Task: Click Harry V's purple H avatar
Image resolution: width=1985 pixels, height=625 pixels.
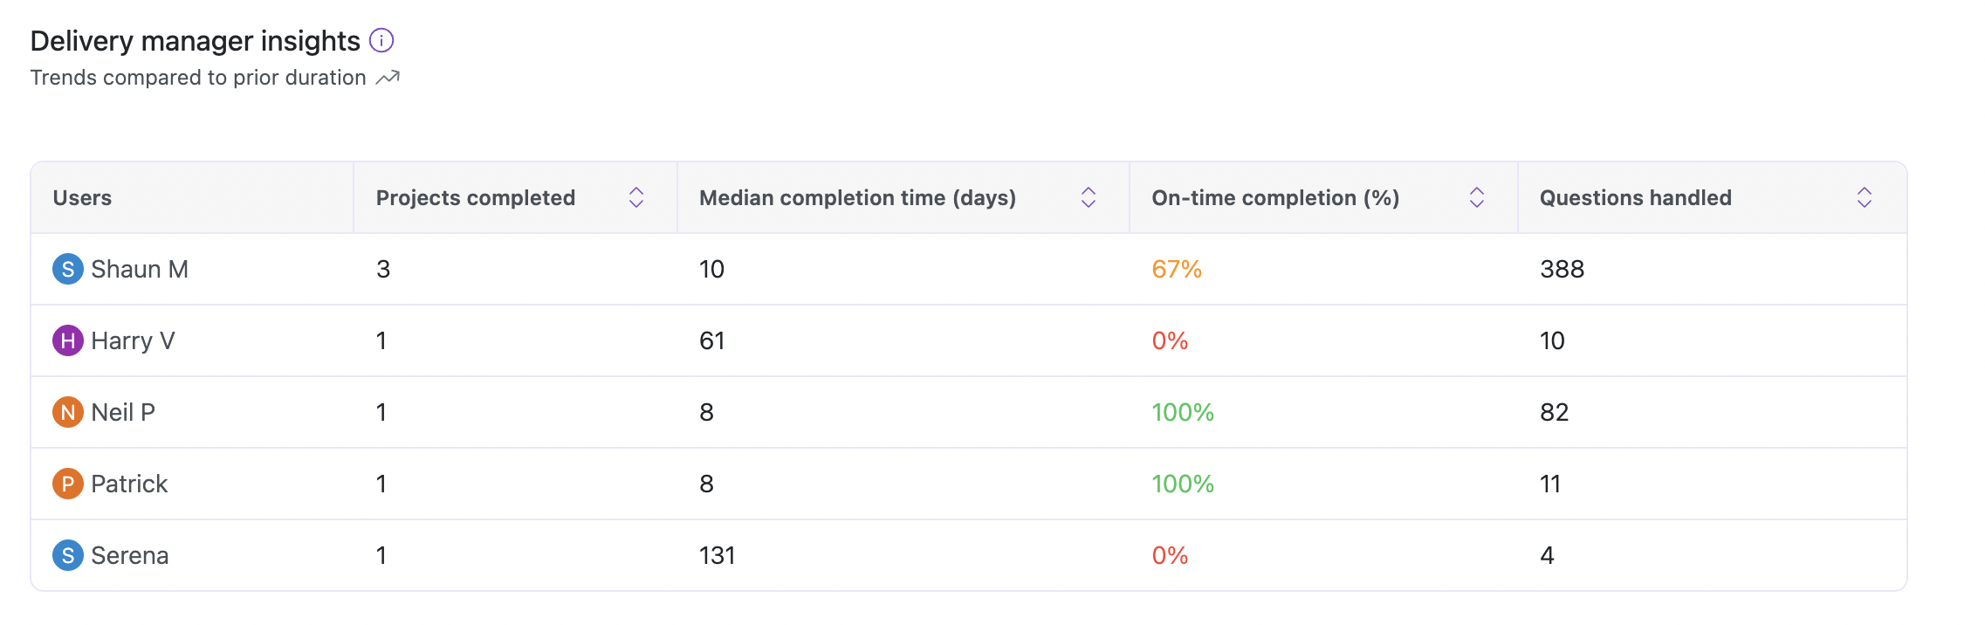Action: (68, 340)
